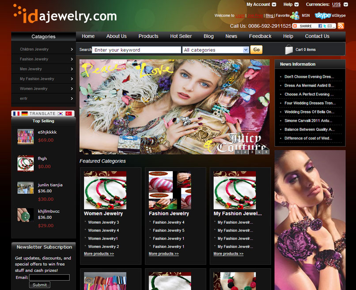The height and width of the screenshot is (290, 356).
Task: Click the Skype logo icon
Action: click(322, 15)
